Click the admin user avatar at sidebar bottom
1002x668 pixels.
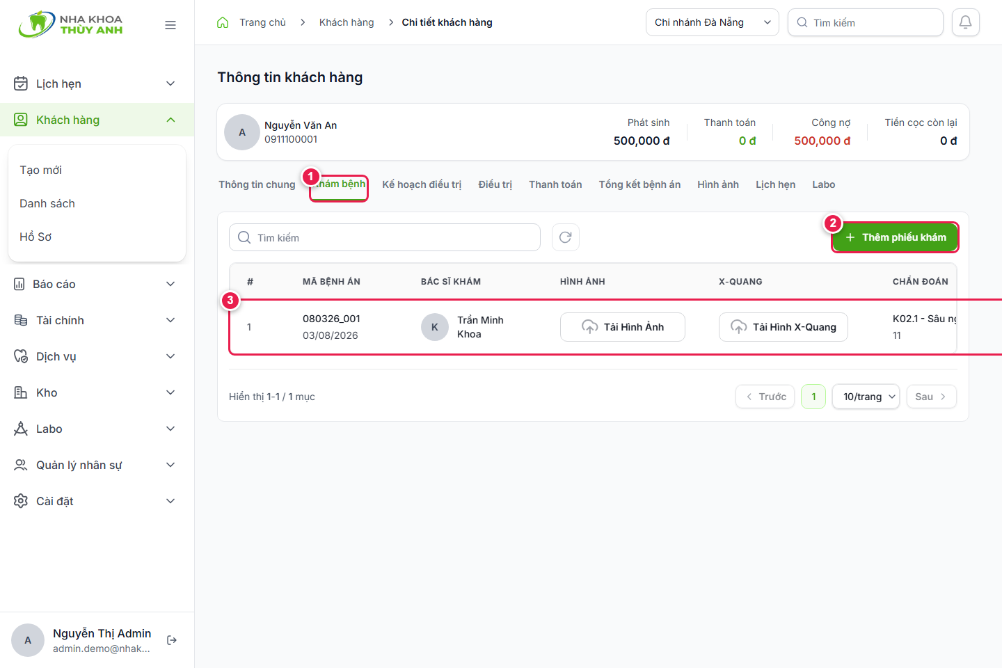[x=28, y=640]
